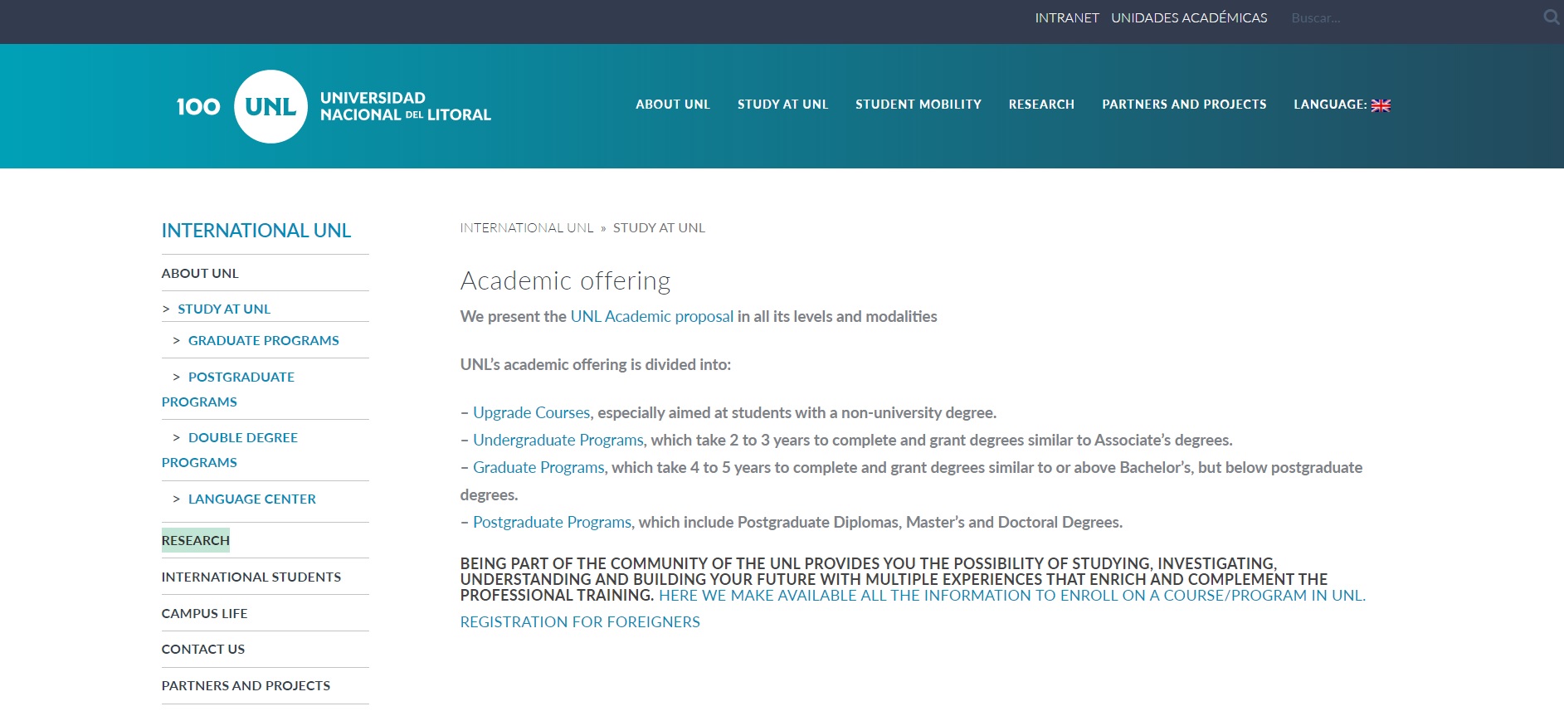Click the search magnifier icon

1550,17
